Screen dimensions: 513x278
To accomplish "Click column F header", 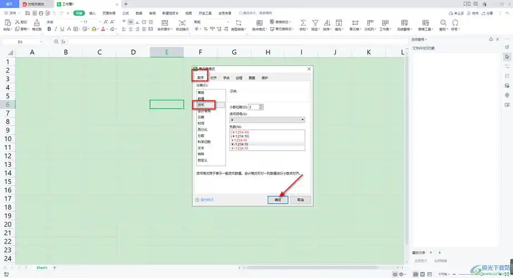I will (x=200, y=52).
